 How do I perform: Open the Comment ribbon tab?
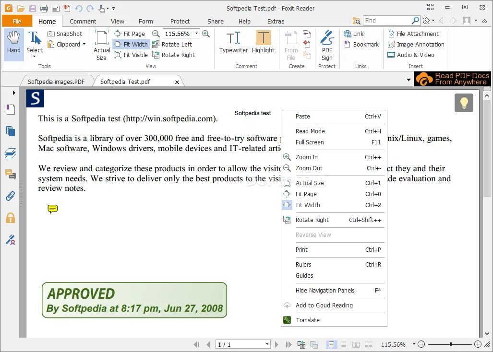83,22
